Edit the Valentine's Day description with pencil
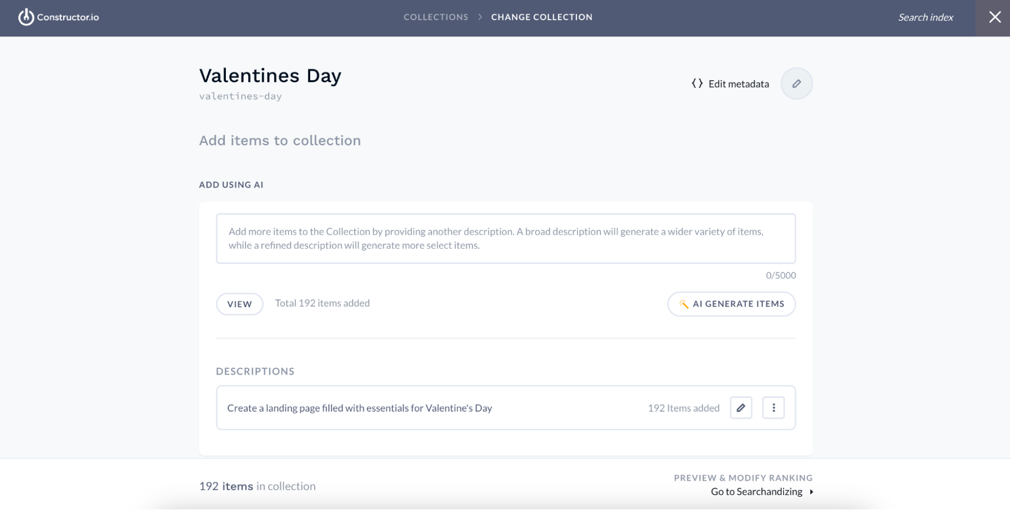 [741, 408]
